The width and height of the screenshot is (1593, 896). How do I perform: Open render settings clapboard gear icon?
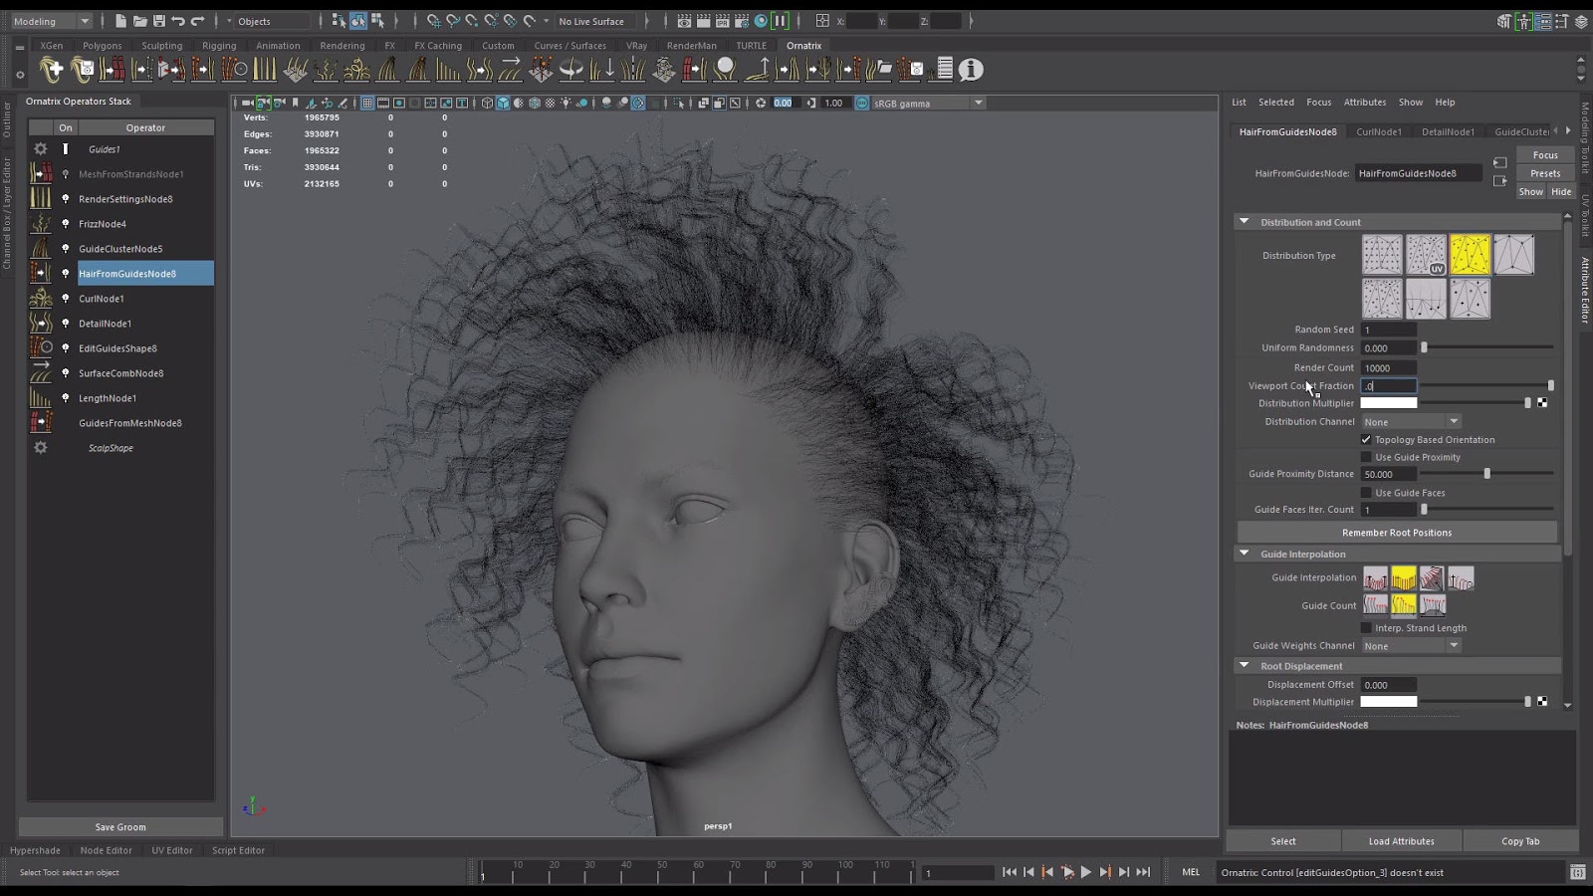click(x=742, y=21)
